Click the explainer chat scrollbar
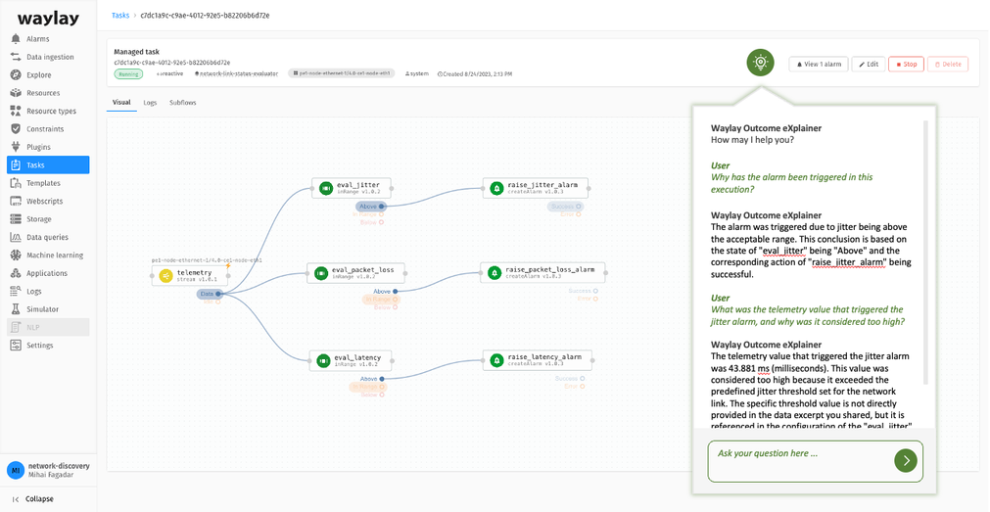 (926, 253)
